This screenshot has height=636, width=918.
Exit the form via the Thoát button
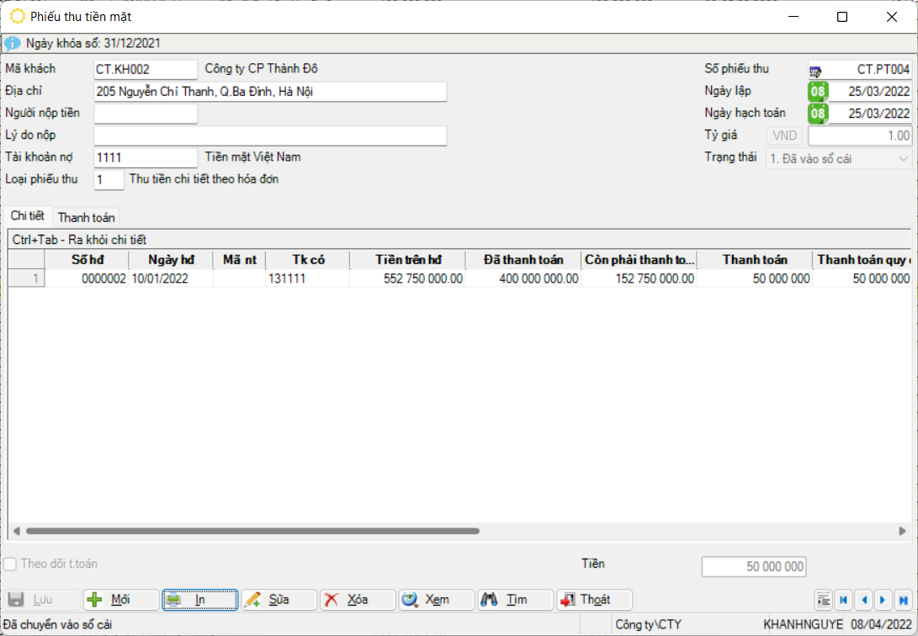[594, 600]
